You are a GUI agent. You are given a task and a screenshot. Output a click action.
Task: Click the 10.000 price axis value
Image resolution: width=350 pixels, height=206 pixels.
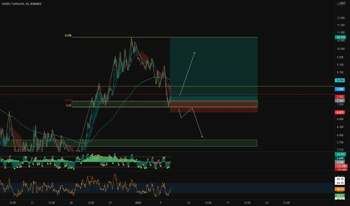tap(341, 49)
